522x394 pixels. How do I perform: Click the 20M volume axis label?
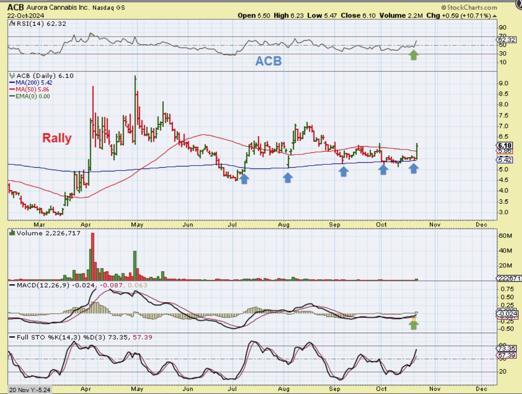coord(506,266)
